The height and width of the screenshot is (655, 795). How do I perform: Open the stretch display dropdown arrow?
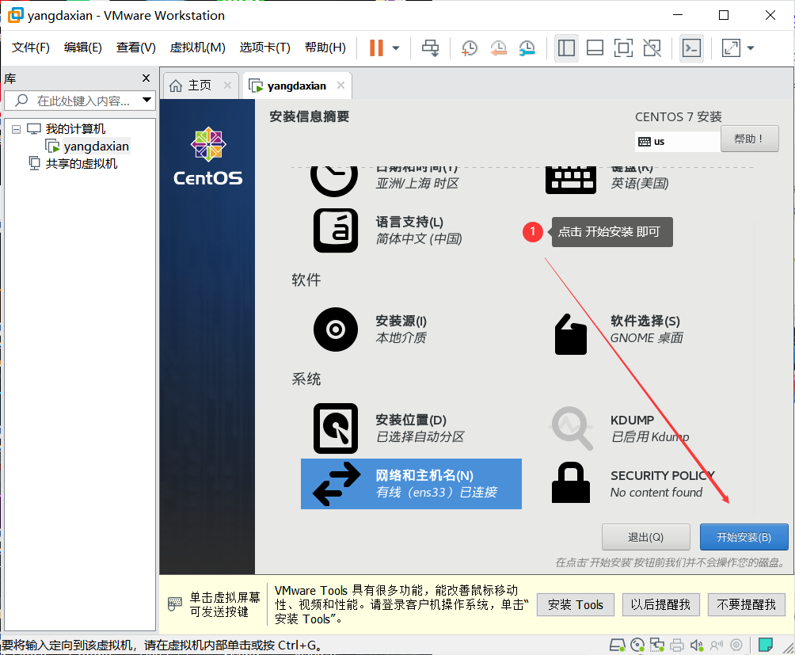[x=751, y=48]
